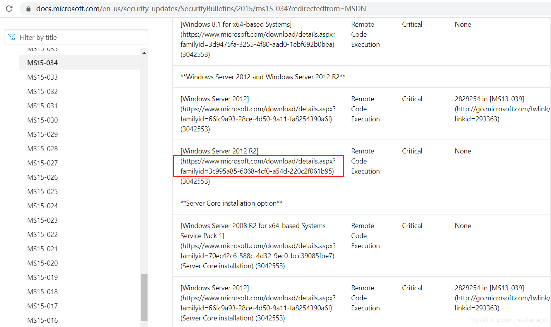
Task: Open MS15-024 bulletin
Action: pyautogui.click(x=42, y=206)
